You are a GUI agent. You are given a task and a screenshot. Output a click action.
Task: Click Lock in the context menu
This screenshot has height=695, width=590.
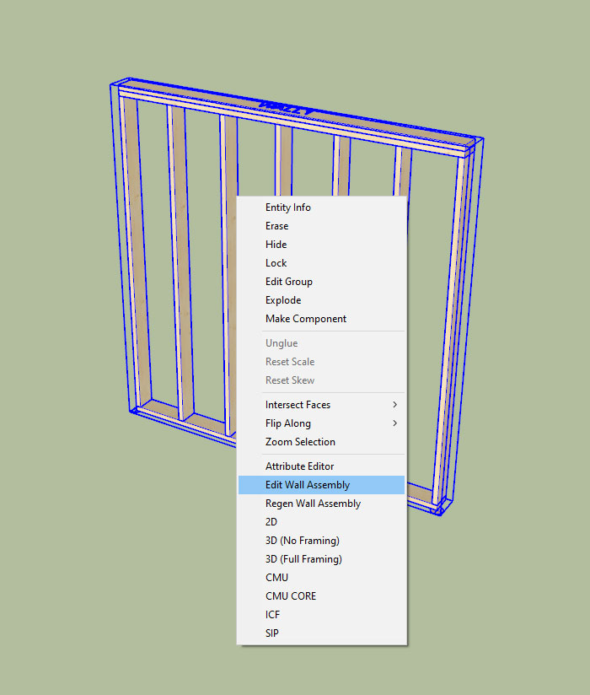[x=276, y=263]
